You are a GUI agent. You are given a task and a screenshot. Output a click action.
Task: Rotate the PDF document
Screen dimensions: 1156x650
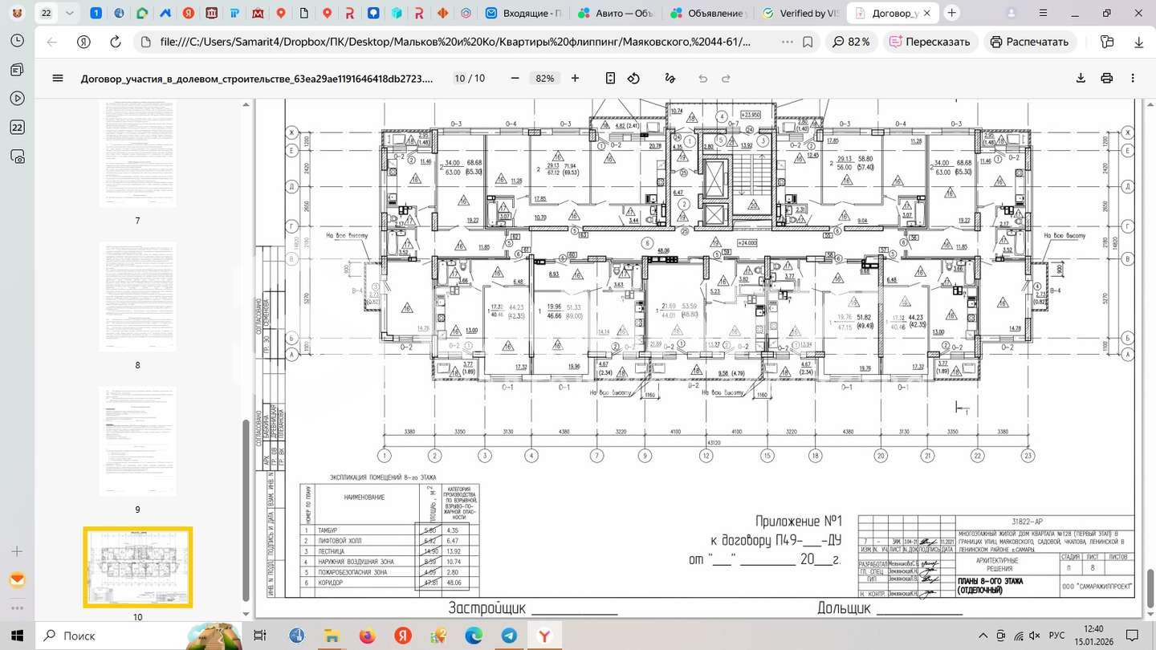coord(633,78)
